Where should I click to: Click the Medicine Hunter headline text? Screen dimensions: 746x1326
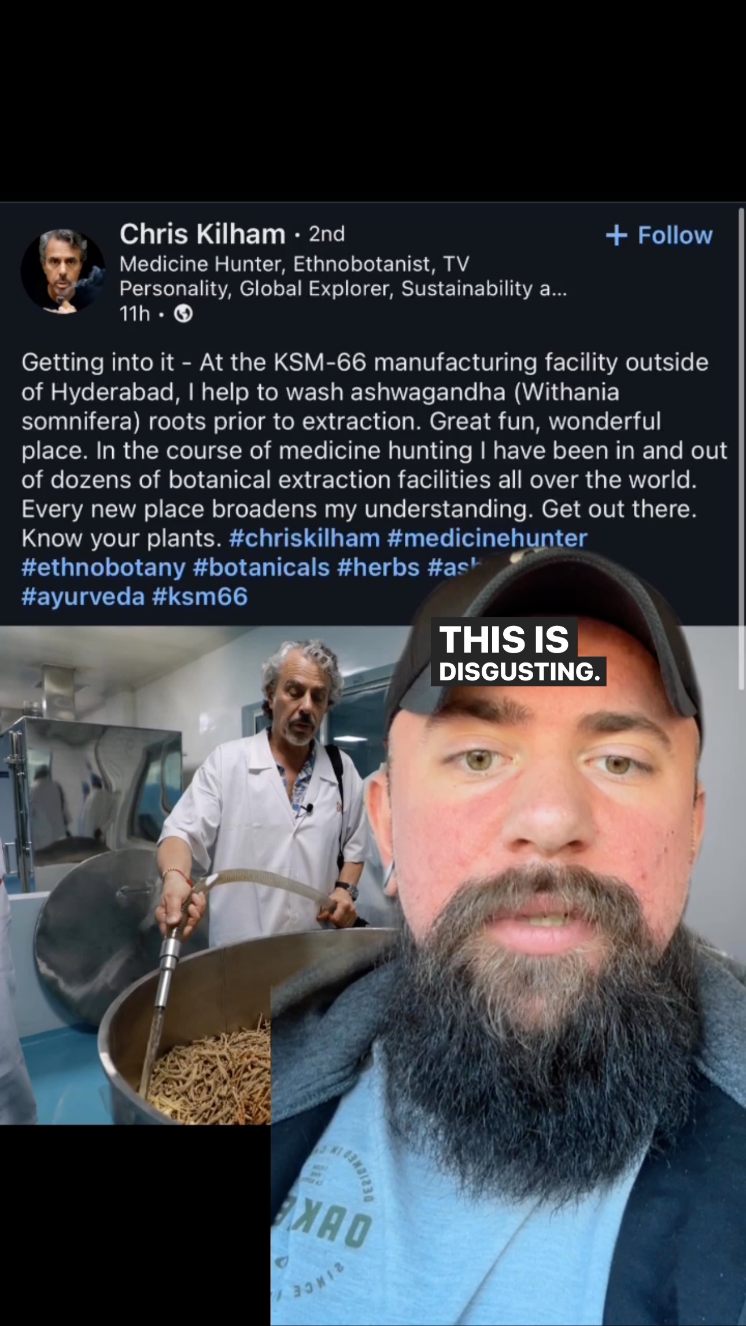click(x=343, y=276)
